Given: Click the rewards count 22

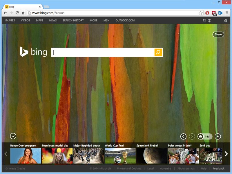Looking at the screenshot, I should pyautogui.click(x=204, y=20).
